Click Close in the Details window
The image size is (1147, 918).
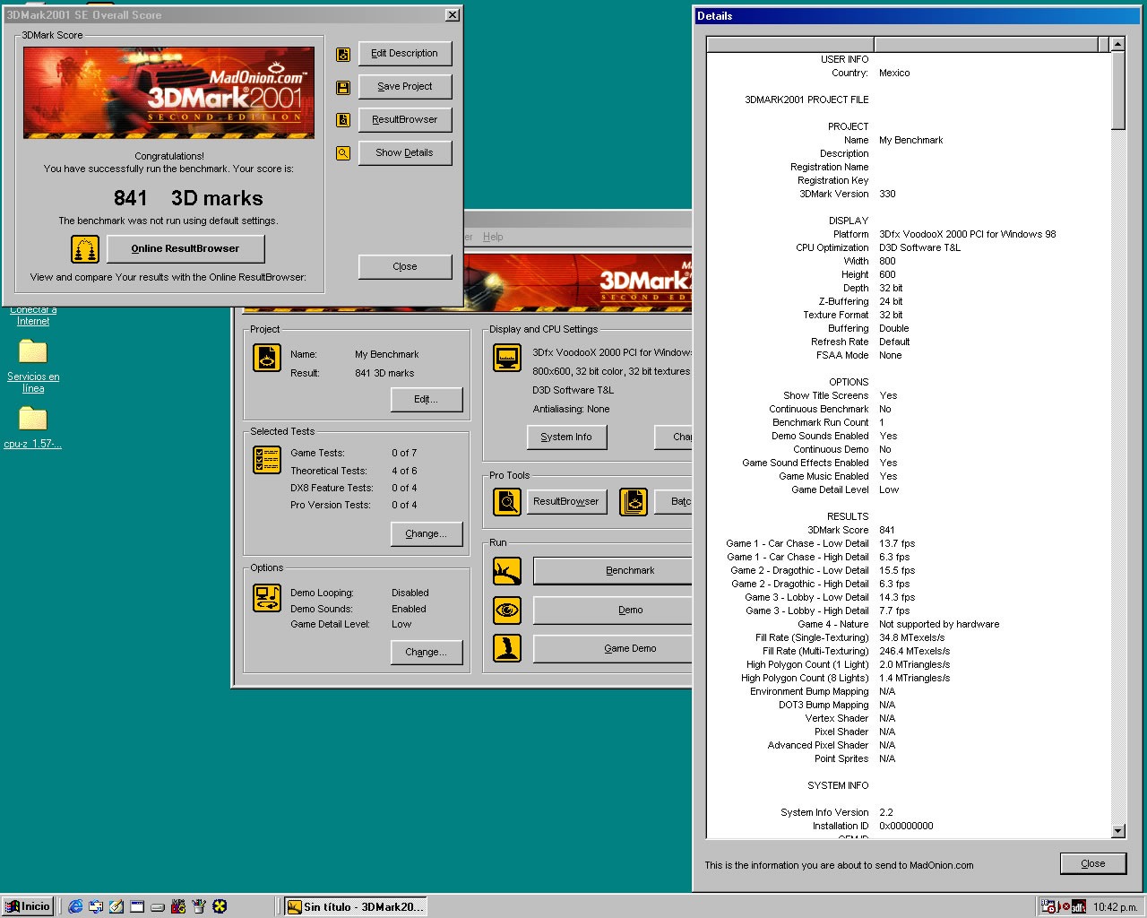(1093, 864)
